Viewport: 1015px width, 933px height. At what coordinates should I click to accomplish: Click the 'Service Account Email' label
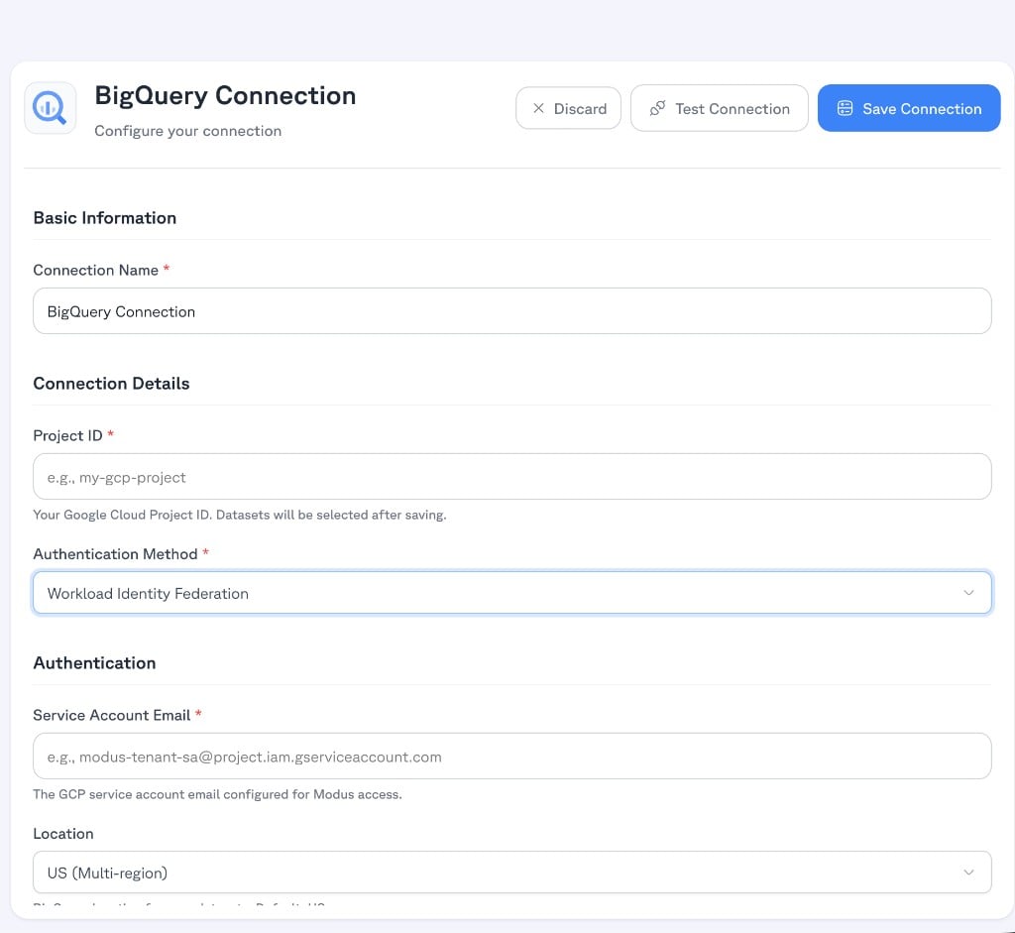point(111,715)
